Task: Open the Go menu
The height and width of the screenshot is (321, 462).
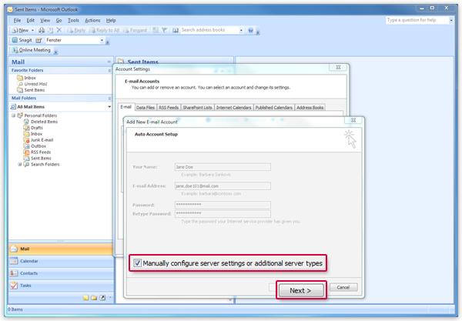Action: [59, 20]
